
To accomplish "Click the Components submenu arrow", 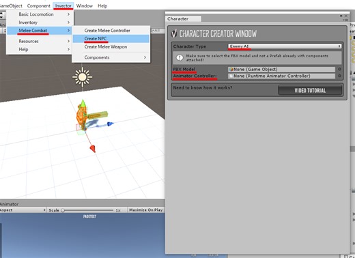I will pyautogui.click(x=145, y=57).
